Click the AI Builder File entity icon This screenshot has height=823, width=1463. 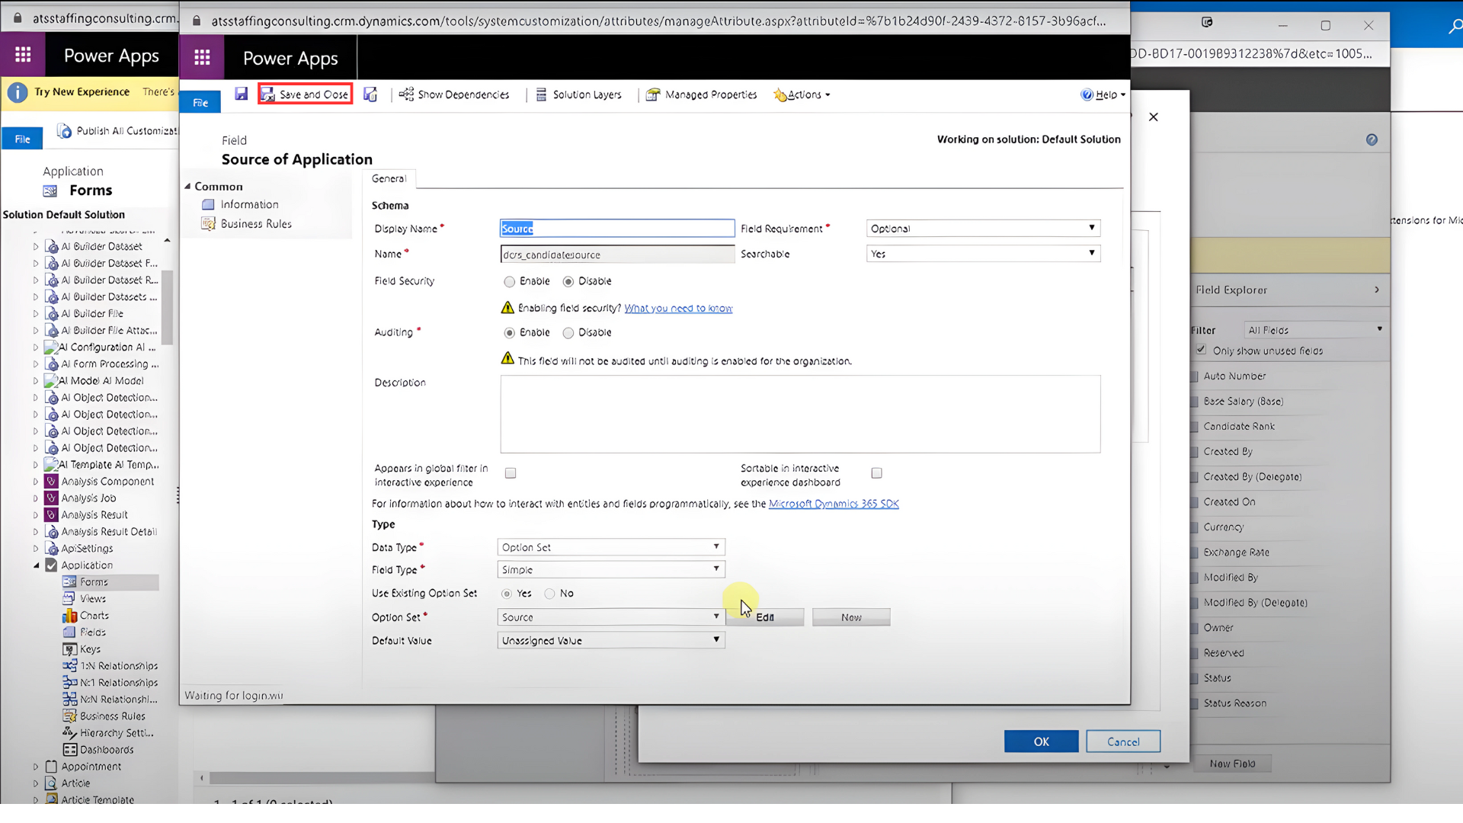point(52,314)
